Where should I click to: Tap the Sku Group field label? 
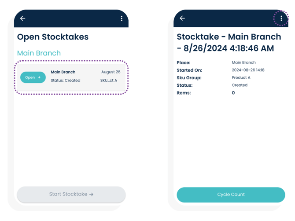click(189, 77)
